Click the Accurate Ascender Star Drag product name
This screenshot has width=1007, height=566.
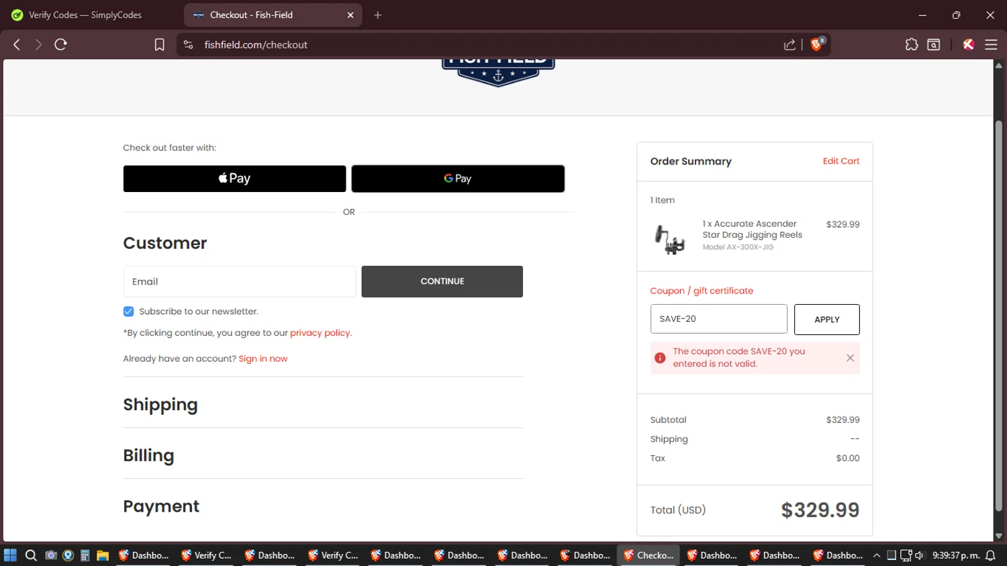tap(752, 229)
